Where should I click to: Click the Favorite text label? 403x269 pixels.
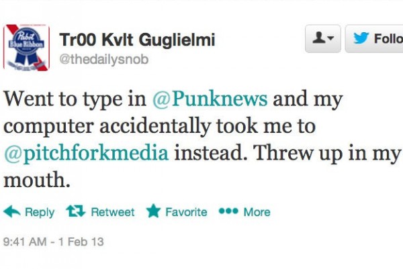pyautogui.click(x=186, y=212)
